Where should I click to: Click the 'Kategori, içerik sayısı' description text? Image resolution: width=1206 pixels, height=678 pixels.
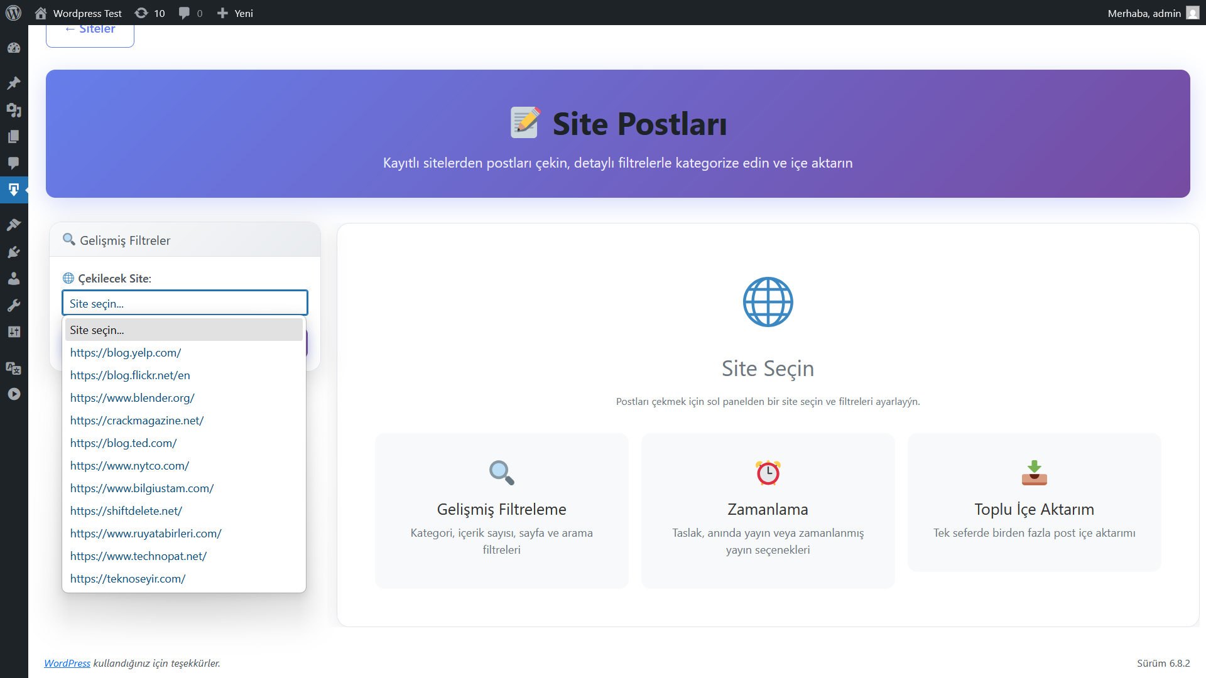pyautogui.click(x=502, y=541)
